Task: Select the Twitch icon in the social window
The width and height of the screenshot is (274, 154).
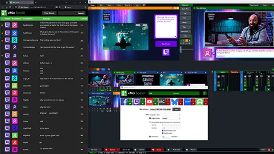Action: 137,102
